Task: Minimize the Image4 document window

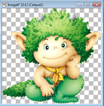Action: point(80,5)
